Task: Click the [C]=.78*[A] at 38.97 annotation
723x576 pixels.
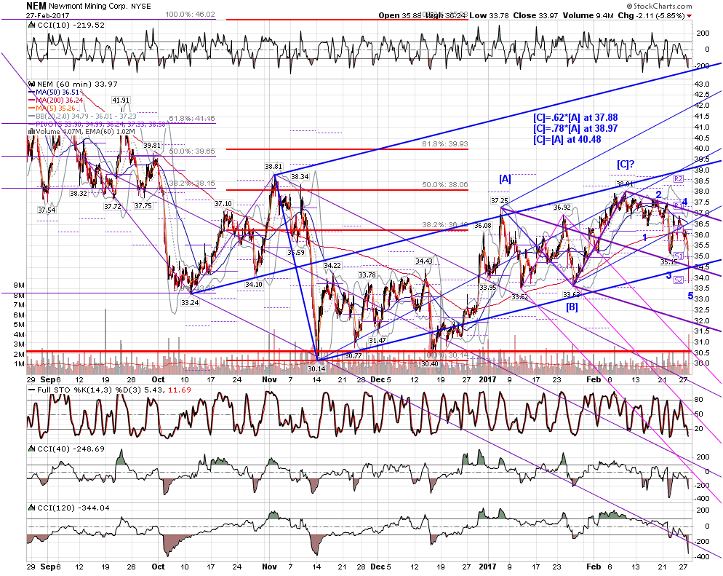Action: pos(575,129)
